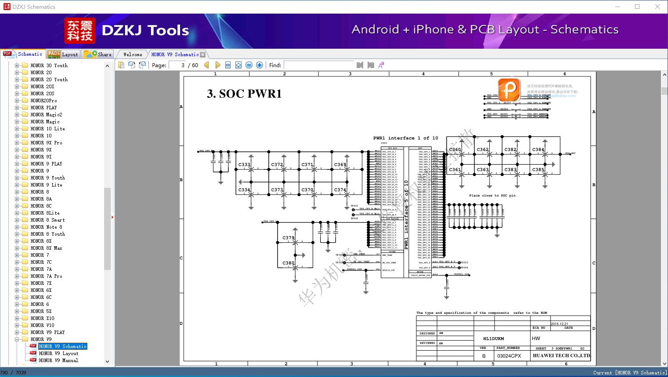Toggle the match case Aa icon
Screen dimensions: 668x377
(381, 65)
